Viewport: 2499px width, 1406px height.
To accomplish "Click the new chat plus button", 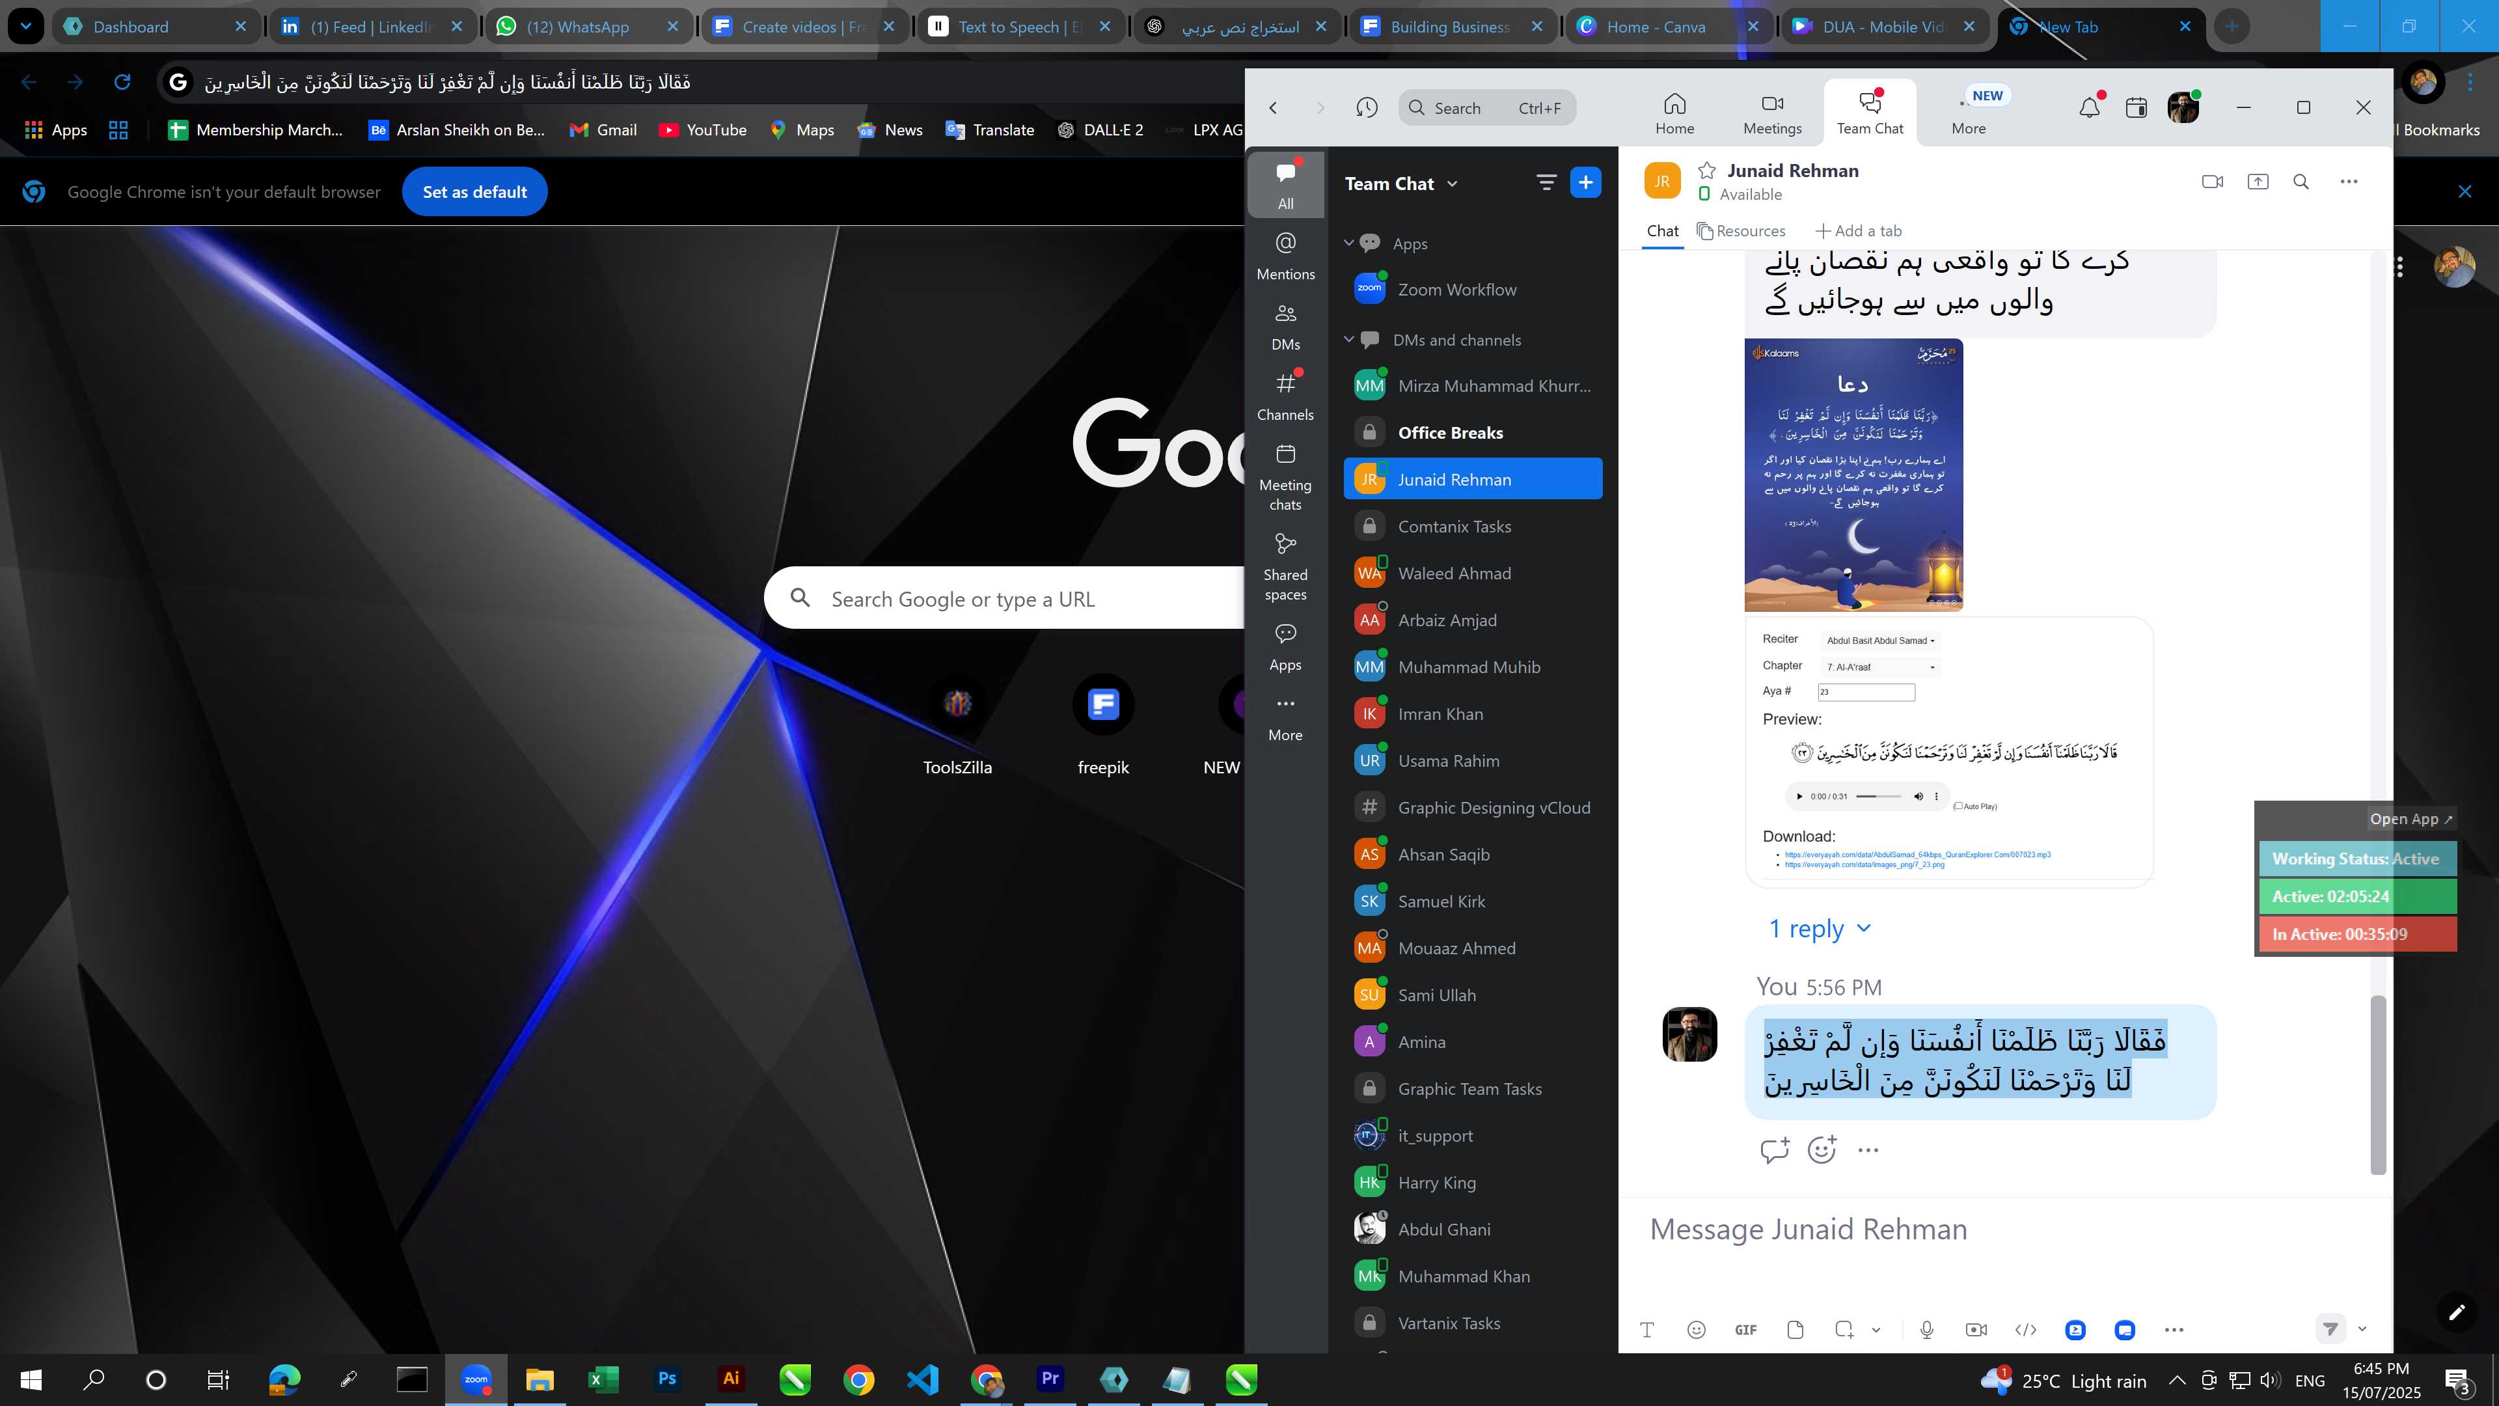I will tap(1585, 182).
